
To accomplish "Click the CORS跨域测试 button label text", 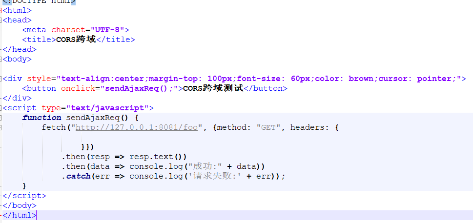I will pyautogui.click(x=213, y=88).
